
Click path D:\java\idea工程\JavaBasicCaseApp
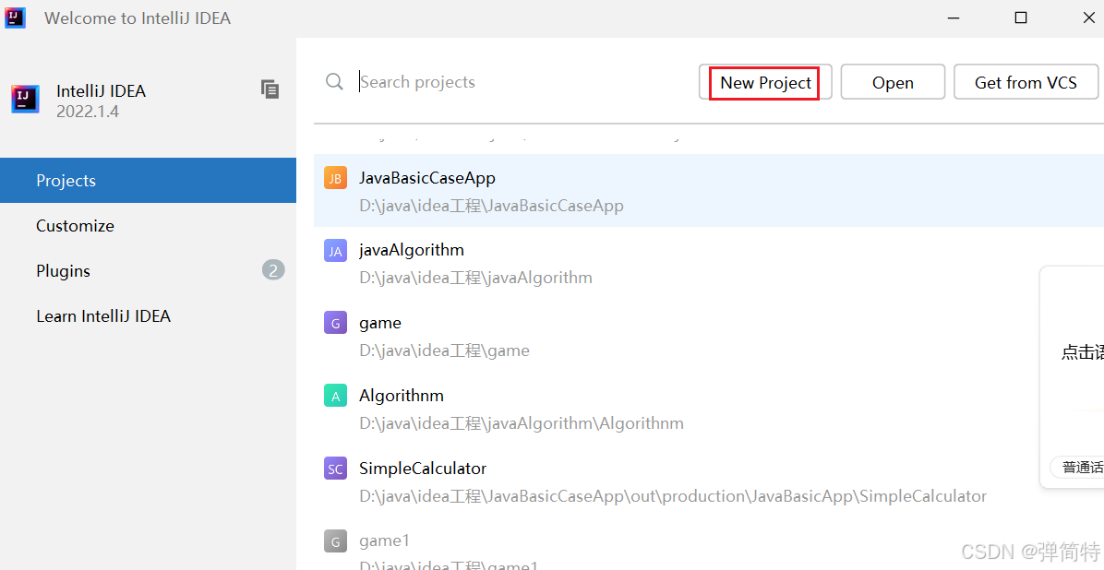pyautogui.click(x=491, y=207)
